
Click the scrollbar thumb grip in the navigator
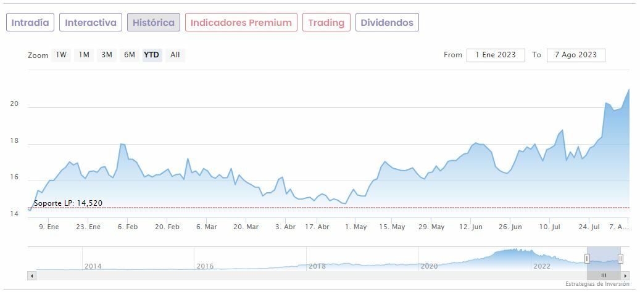[604, 275]
